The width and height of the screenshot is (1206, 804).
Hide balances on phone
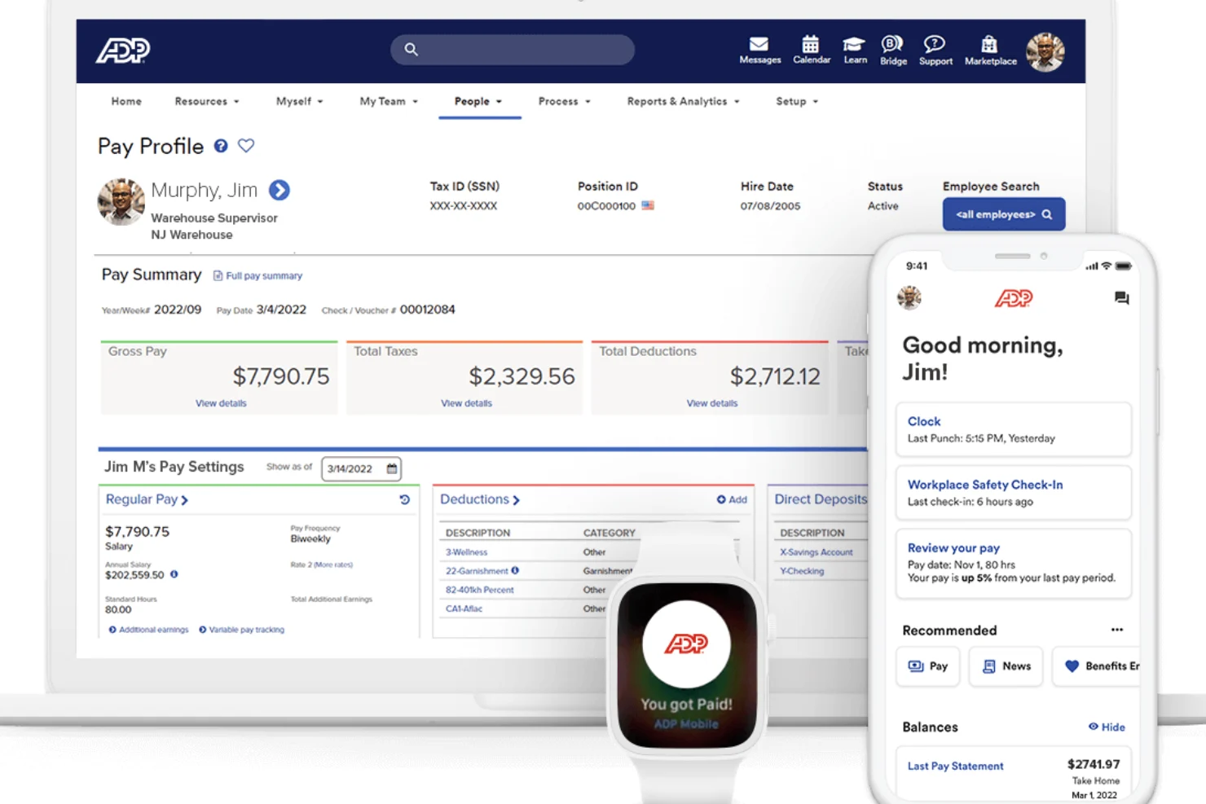click(1107, 727)
